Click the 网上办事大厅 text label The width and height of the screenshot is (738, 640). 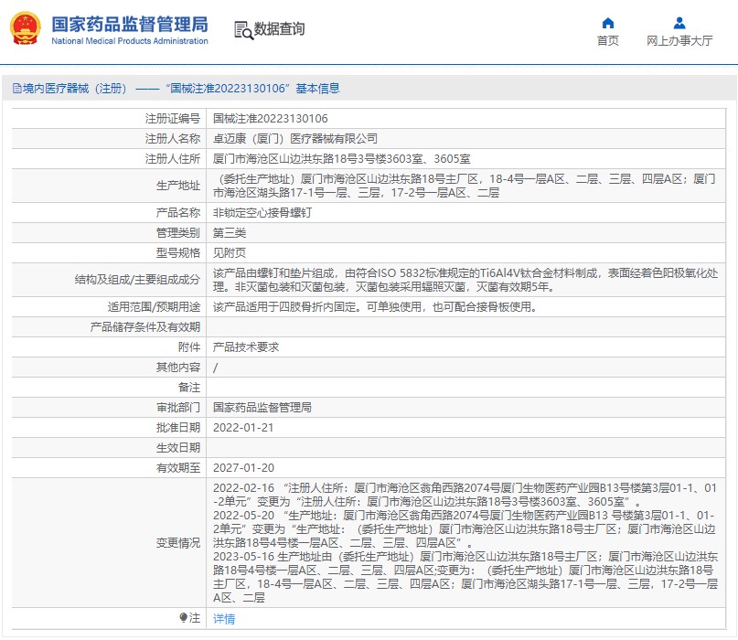point(679,41)
